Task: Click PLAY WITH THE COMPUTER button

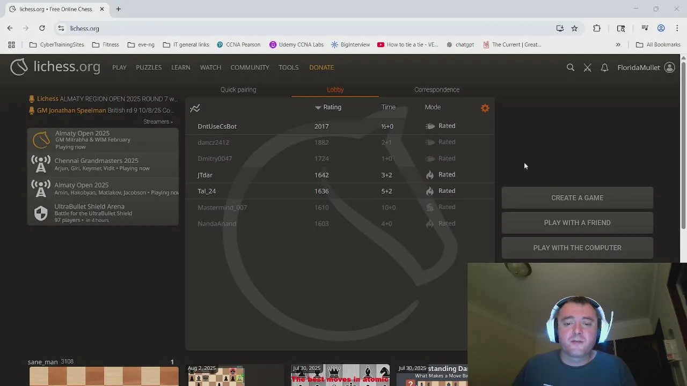Action: pos(578,248)
